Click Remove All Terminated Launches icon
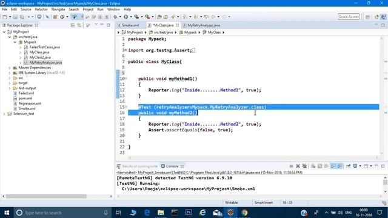This screenshot has height=218, width=388. coord(304,166)
